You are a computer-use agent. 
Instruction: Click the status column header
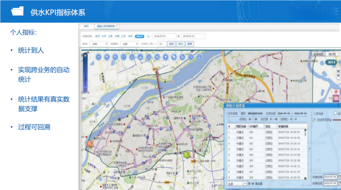pos(270,126)
